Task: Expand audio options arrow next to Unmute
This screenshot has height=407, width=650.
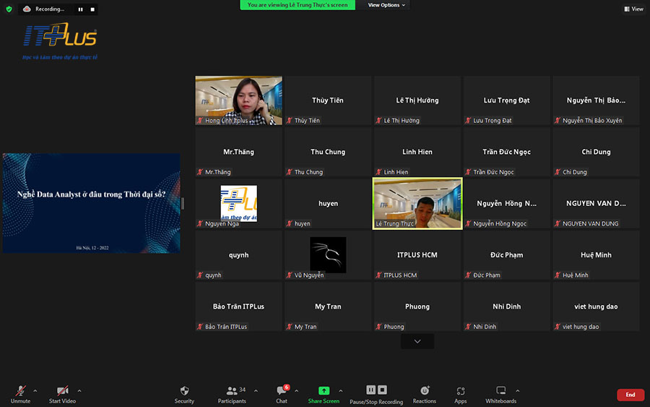Action: (35, 390)
